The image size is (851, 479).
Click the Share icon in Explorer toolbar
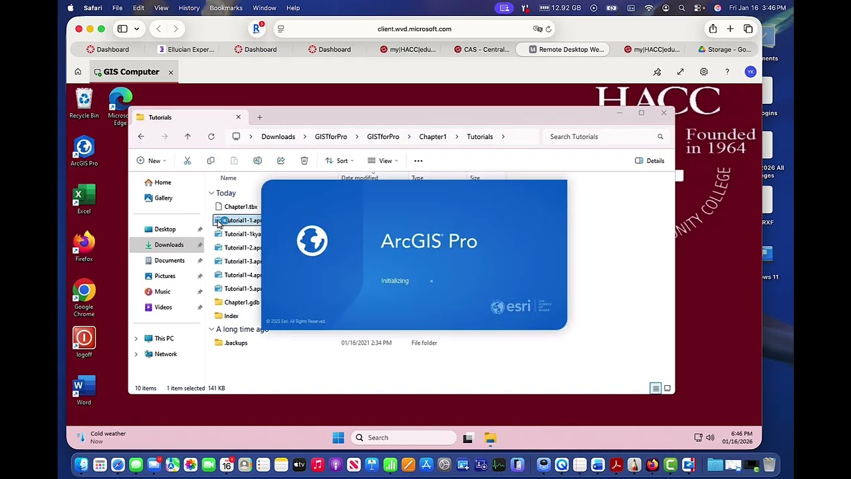pyautogui.click(x=281, y=160)
